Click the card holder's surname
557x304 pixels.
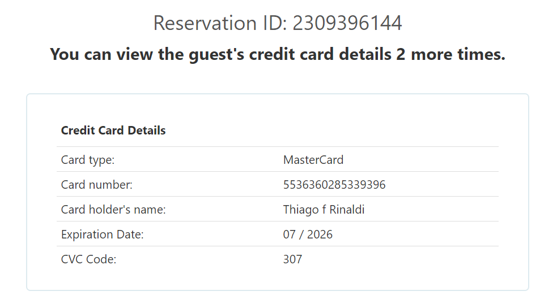click(x=347, y=210)
